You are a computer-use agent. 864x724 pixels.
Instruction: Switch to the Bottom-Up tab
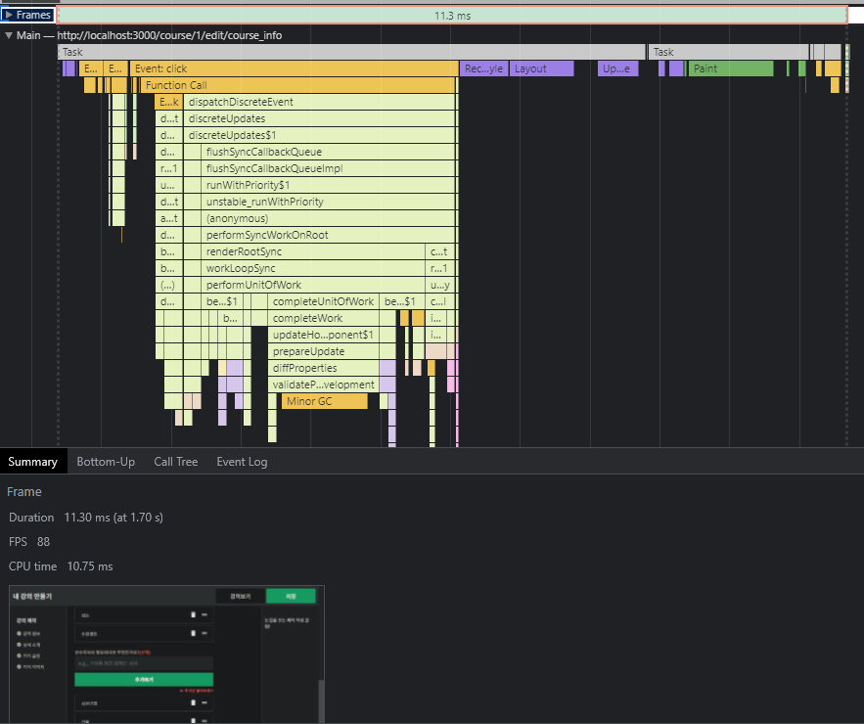[x=106, y=462]
